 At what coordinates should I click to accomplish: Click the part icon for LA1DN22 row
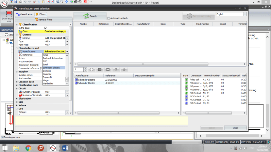[x=76, y=83]
